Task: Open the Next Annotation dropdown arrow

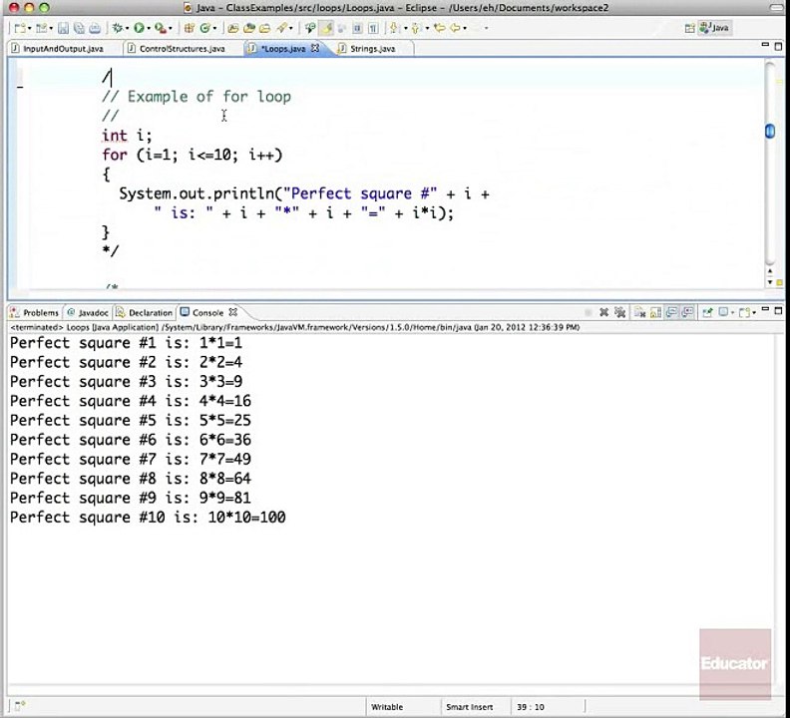Action: [x=406, y=28]
